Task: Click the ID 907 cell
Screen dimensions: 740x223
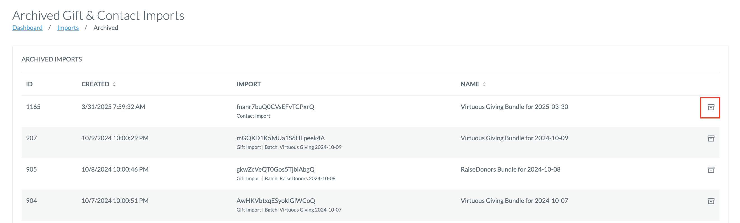Action: point(32,138)
